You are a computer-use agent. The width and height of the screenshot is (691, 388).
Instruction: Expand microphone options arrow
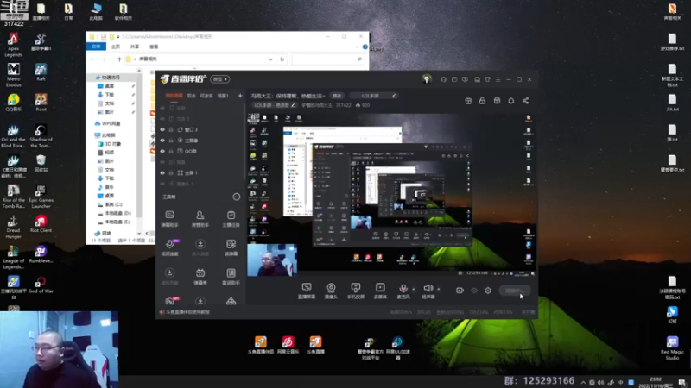click(x=414, y=289)
